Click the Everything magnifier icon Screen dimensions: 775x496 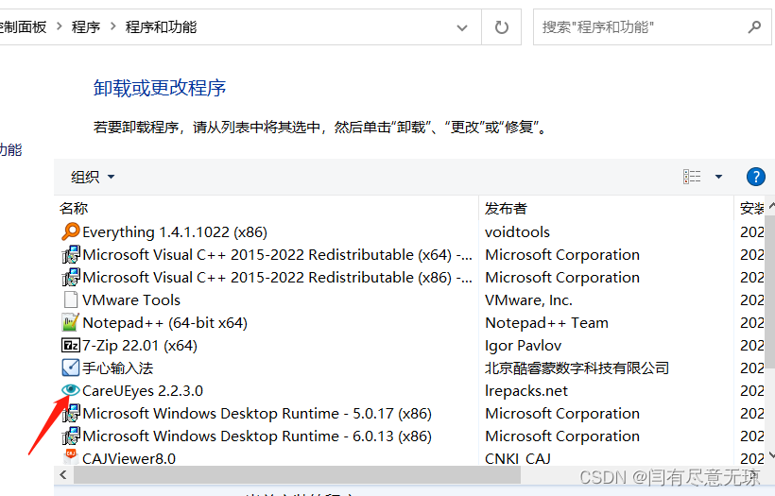tap(71, 231)
